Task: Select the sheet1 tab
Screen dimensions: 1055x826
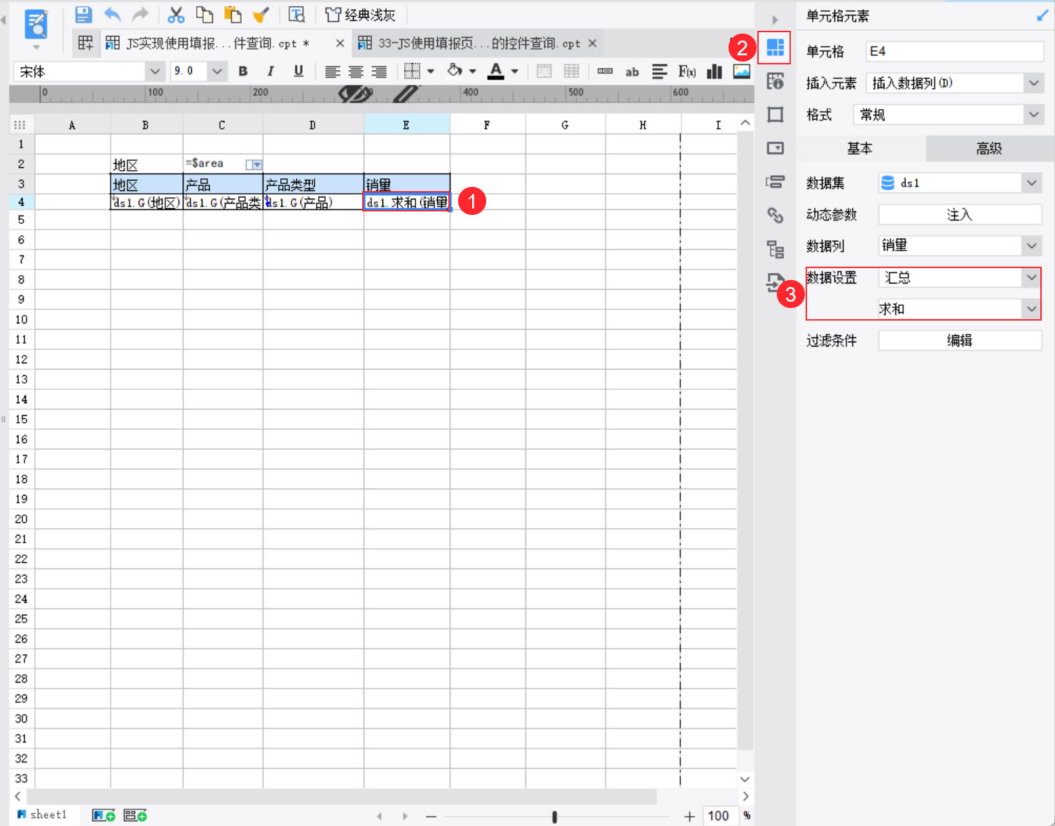Action: [x=43, y=815]
